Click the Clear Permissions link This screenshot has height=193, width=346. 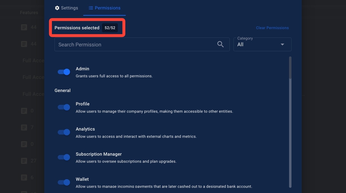click(x=272, y=28)
